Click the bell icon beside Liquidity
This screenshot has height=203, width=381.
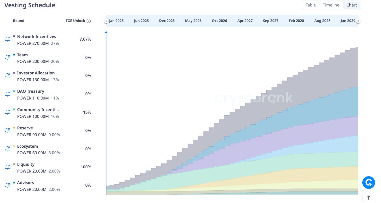8,167
